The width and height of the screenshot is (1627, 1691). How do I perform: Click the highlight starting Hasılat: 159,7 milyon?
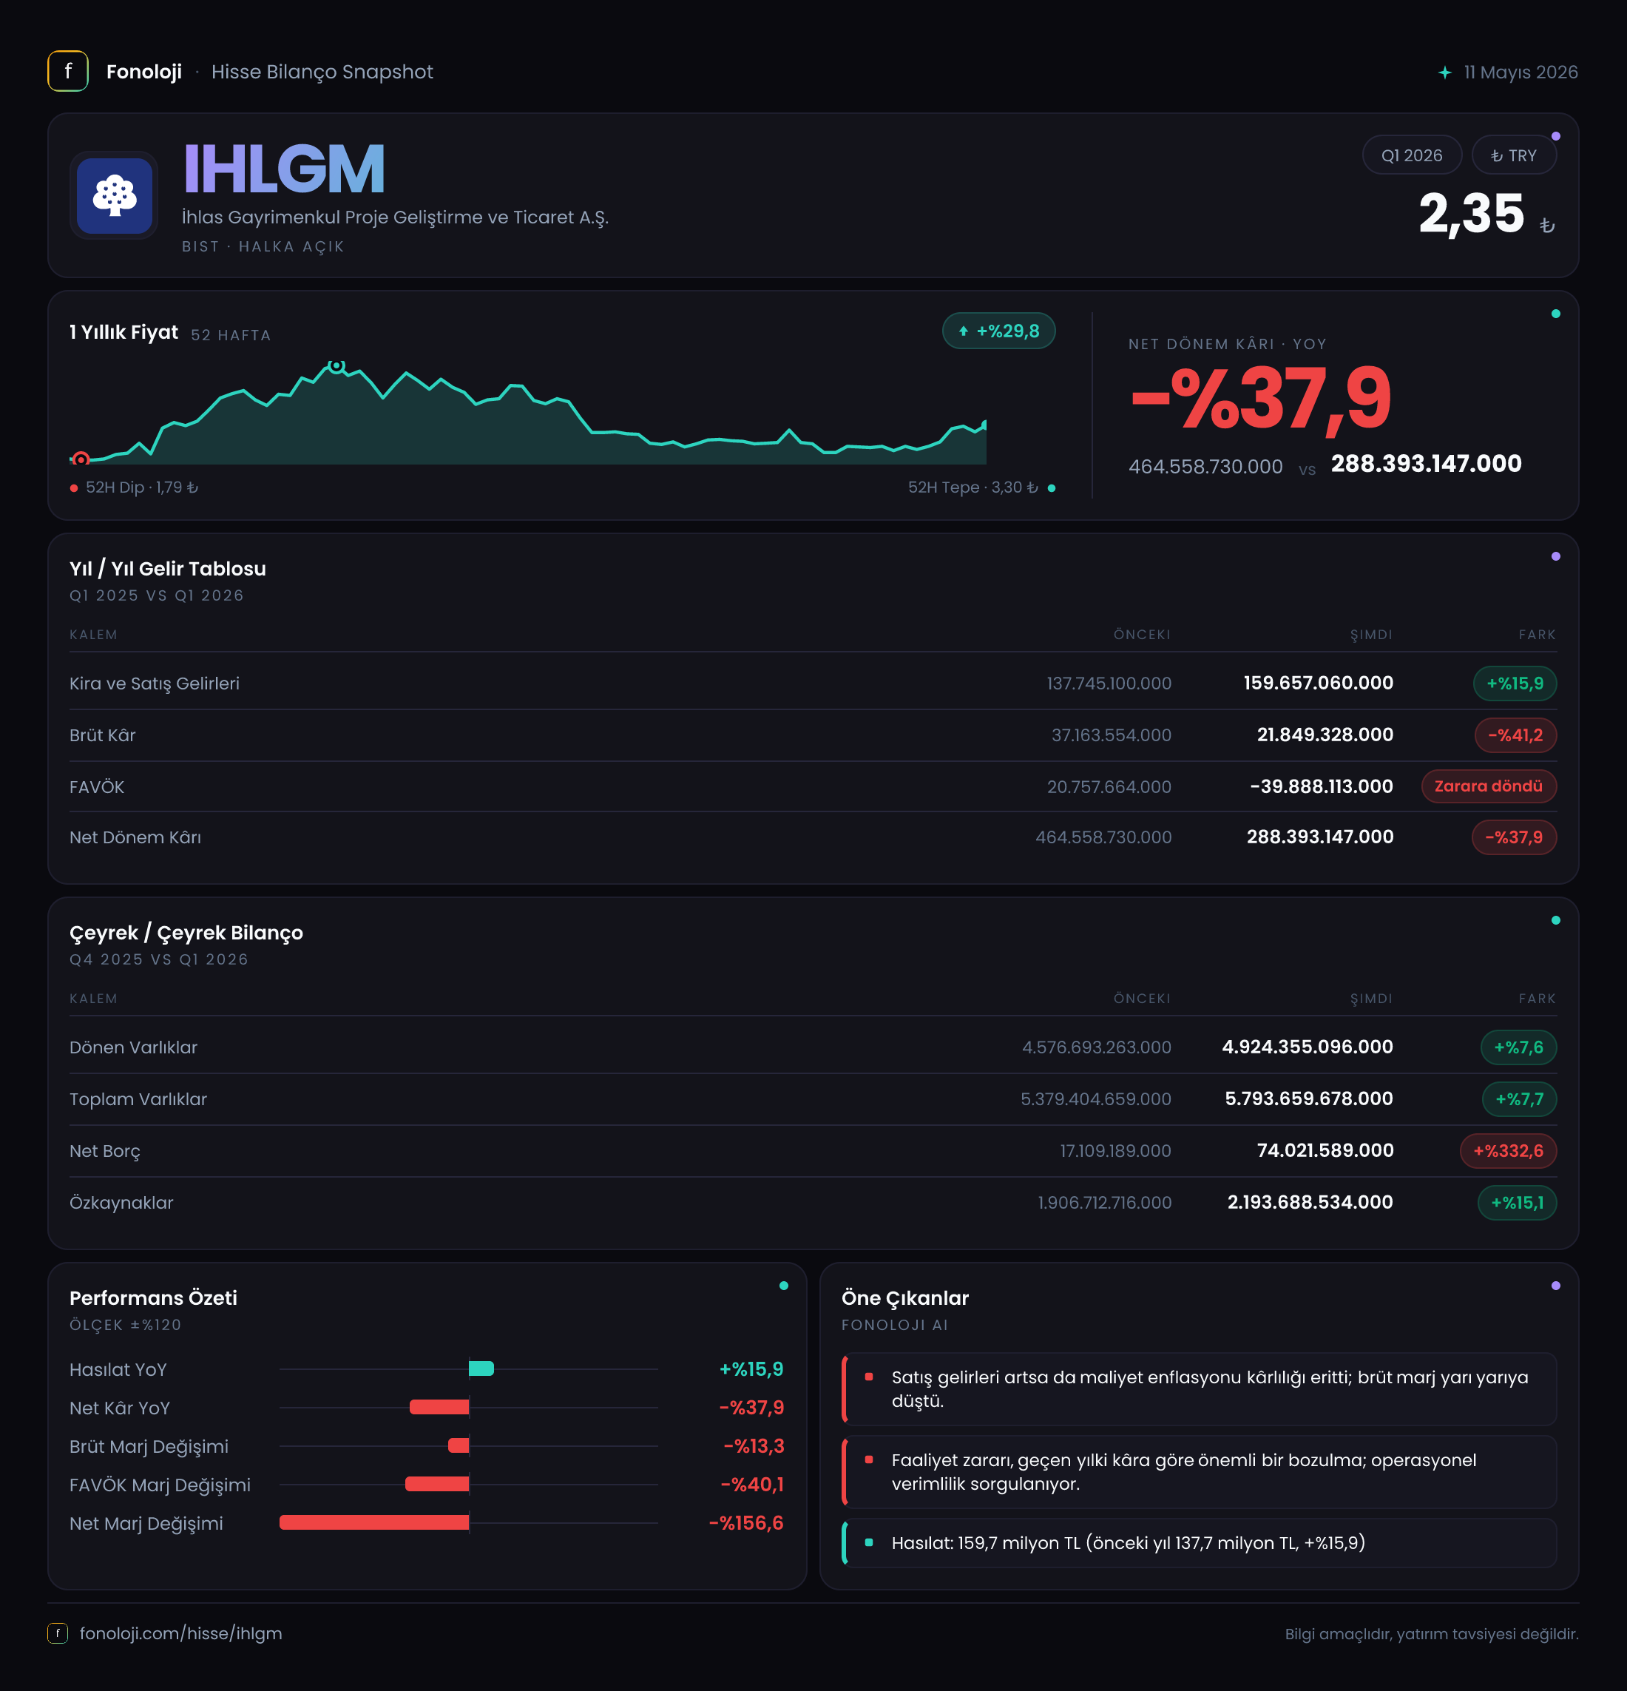(x=1200, y=1542)
